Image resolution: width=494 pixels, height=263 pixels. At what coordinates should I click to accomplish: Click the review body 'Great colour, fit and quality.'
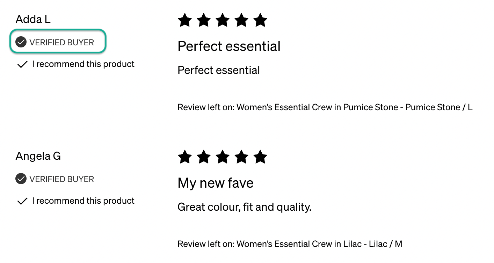click(245, 207)
